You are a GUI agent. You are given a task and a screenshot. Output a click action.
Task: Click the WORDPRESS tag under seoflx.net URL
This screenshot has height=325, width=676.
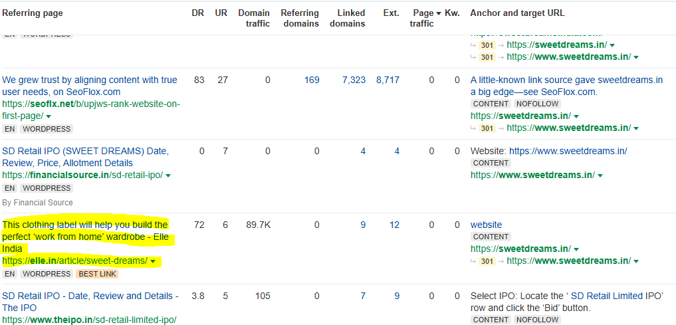click(46, 129)
